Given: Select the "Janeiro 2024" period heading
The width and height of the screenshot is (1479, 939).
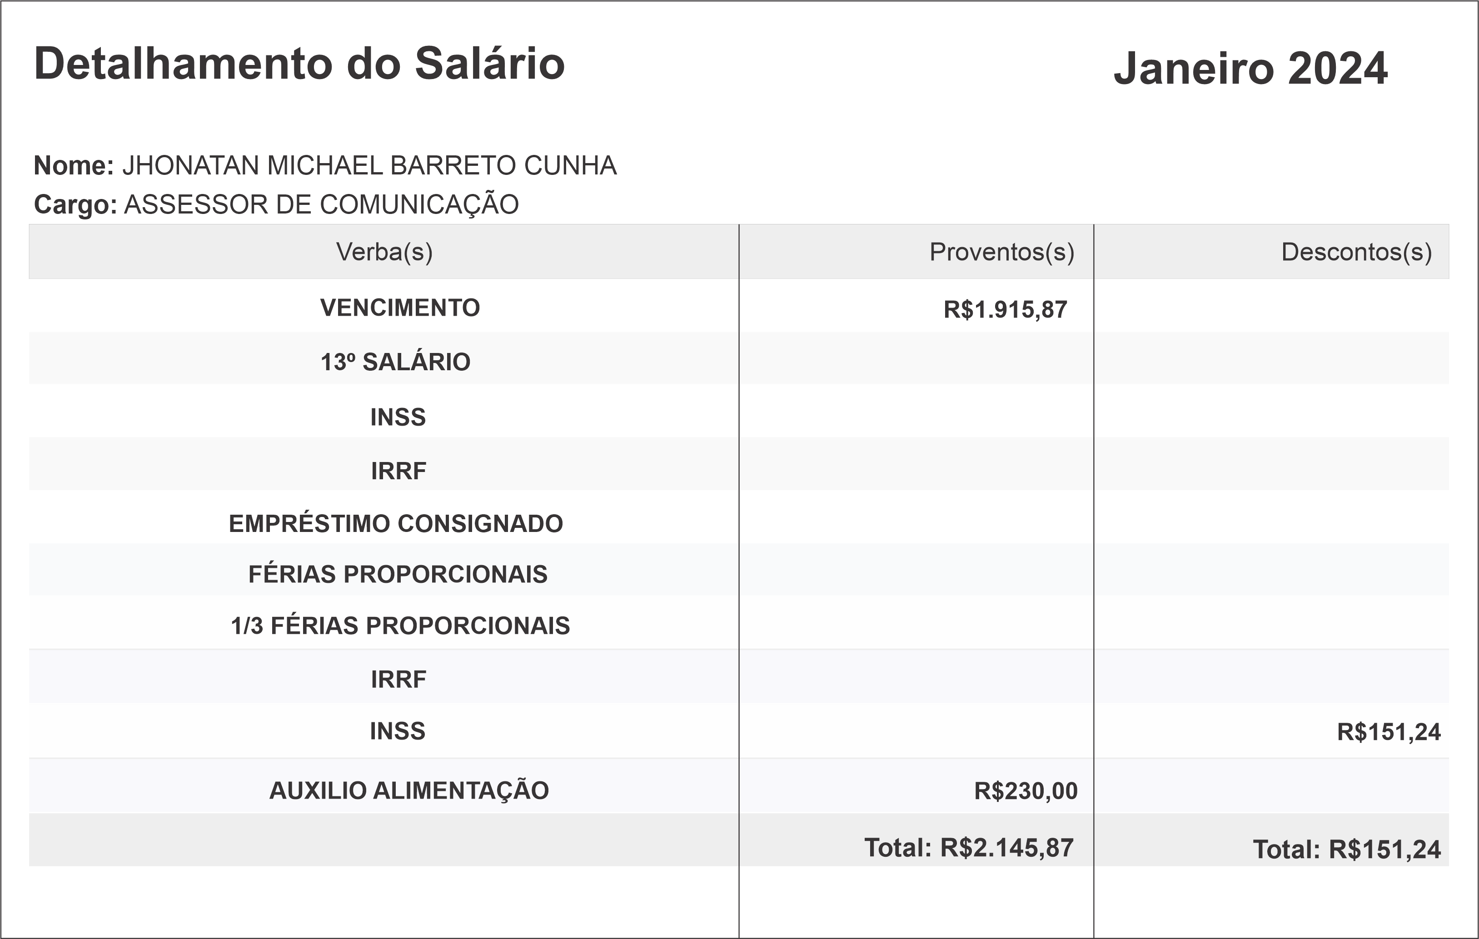Looking at the screenshot, I should click(x=1250, y=68).
